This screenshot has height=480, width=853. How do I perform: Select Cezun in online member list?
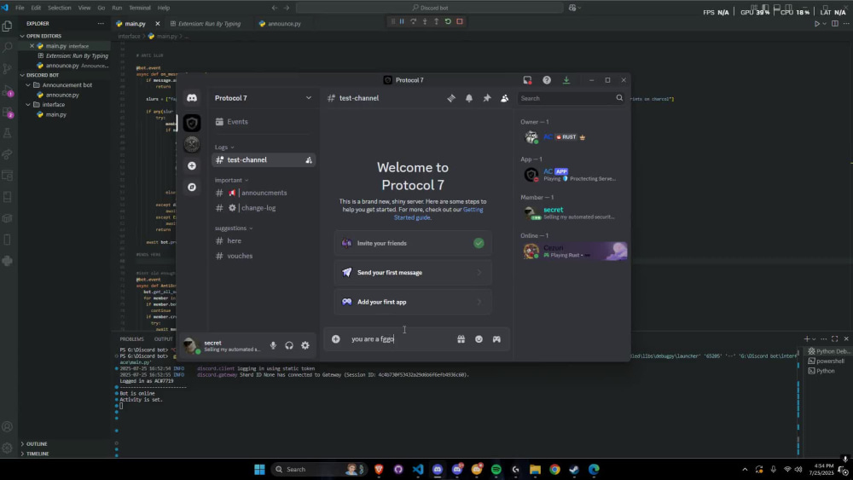[x=573, y=252]
